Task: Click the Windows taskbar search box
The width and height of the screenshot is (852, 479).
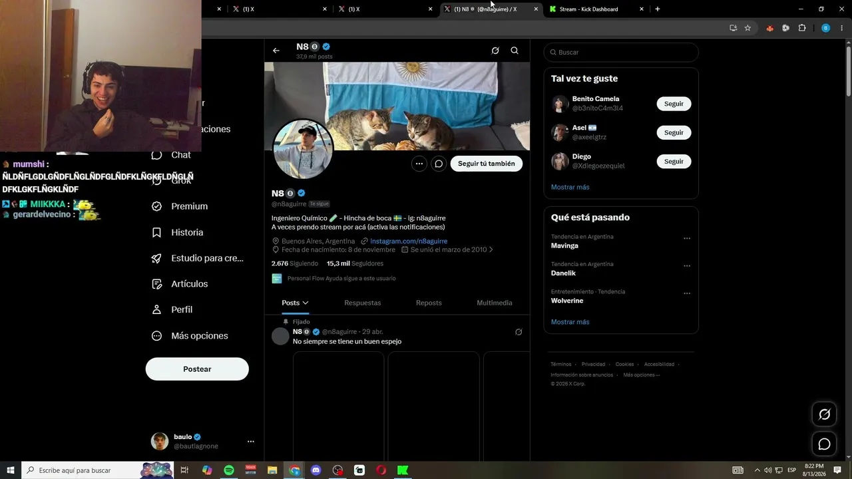Action: [x=98, y=470]
